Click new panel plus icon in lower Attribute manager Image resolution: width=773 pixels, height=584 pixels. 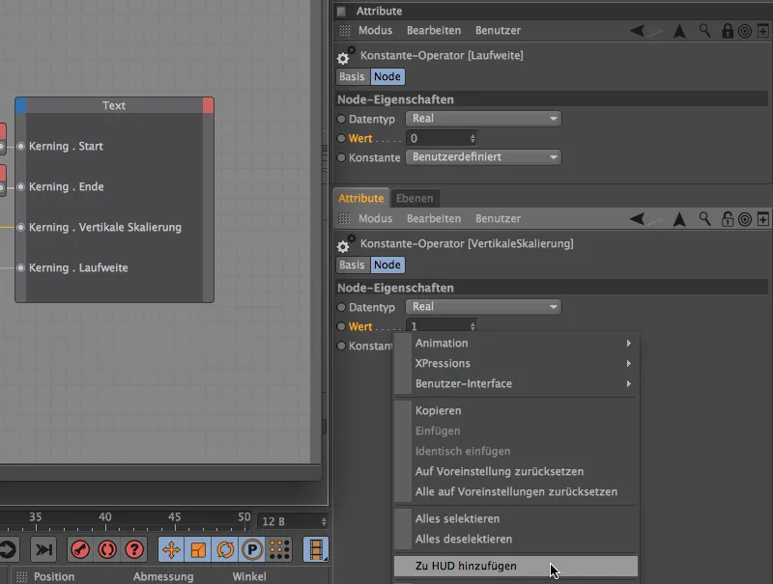pyautogui.click(x=763, y=219)
